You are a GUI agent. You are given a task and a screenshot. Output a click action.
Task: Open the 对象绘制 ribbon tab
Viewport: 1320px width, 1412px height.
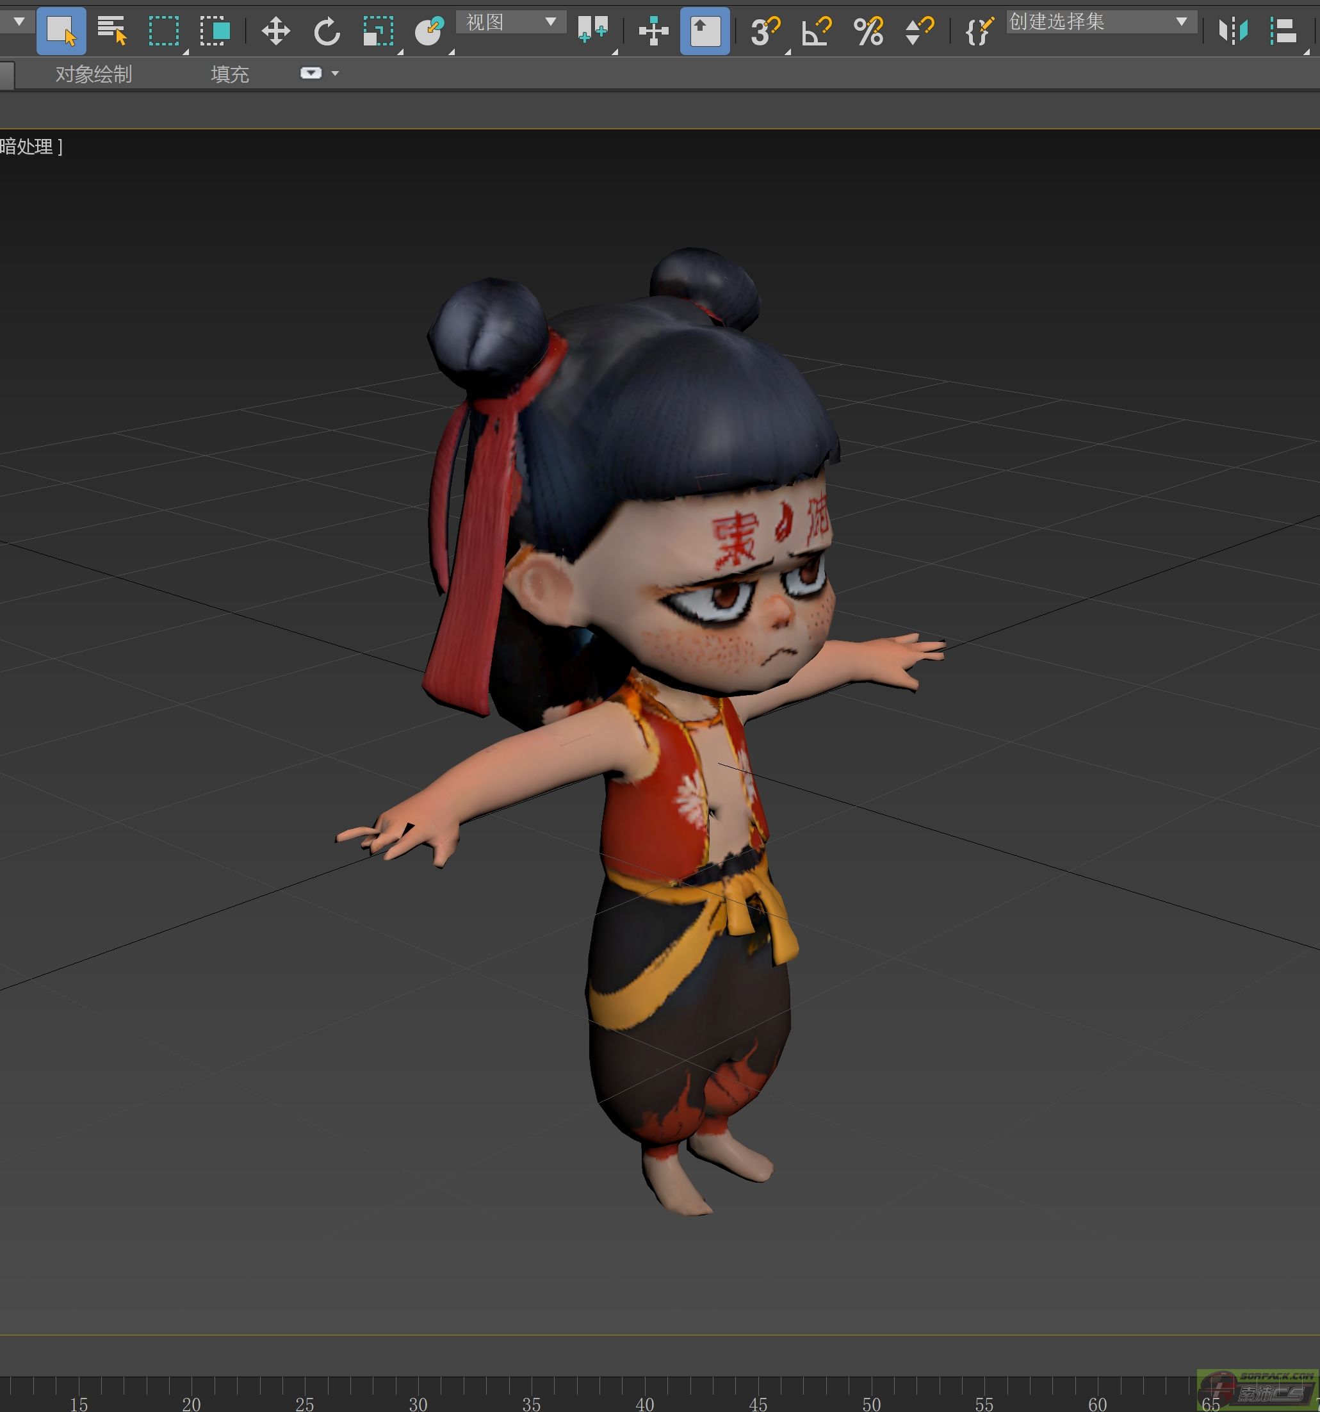click(94, 74)
